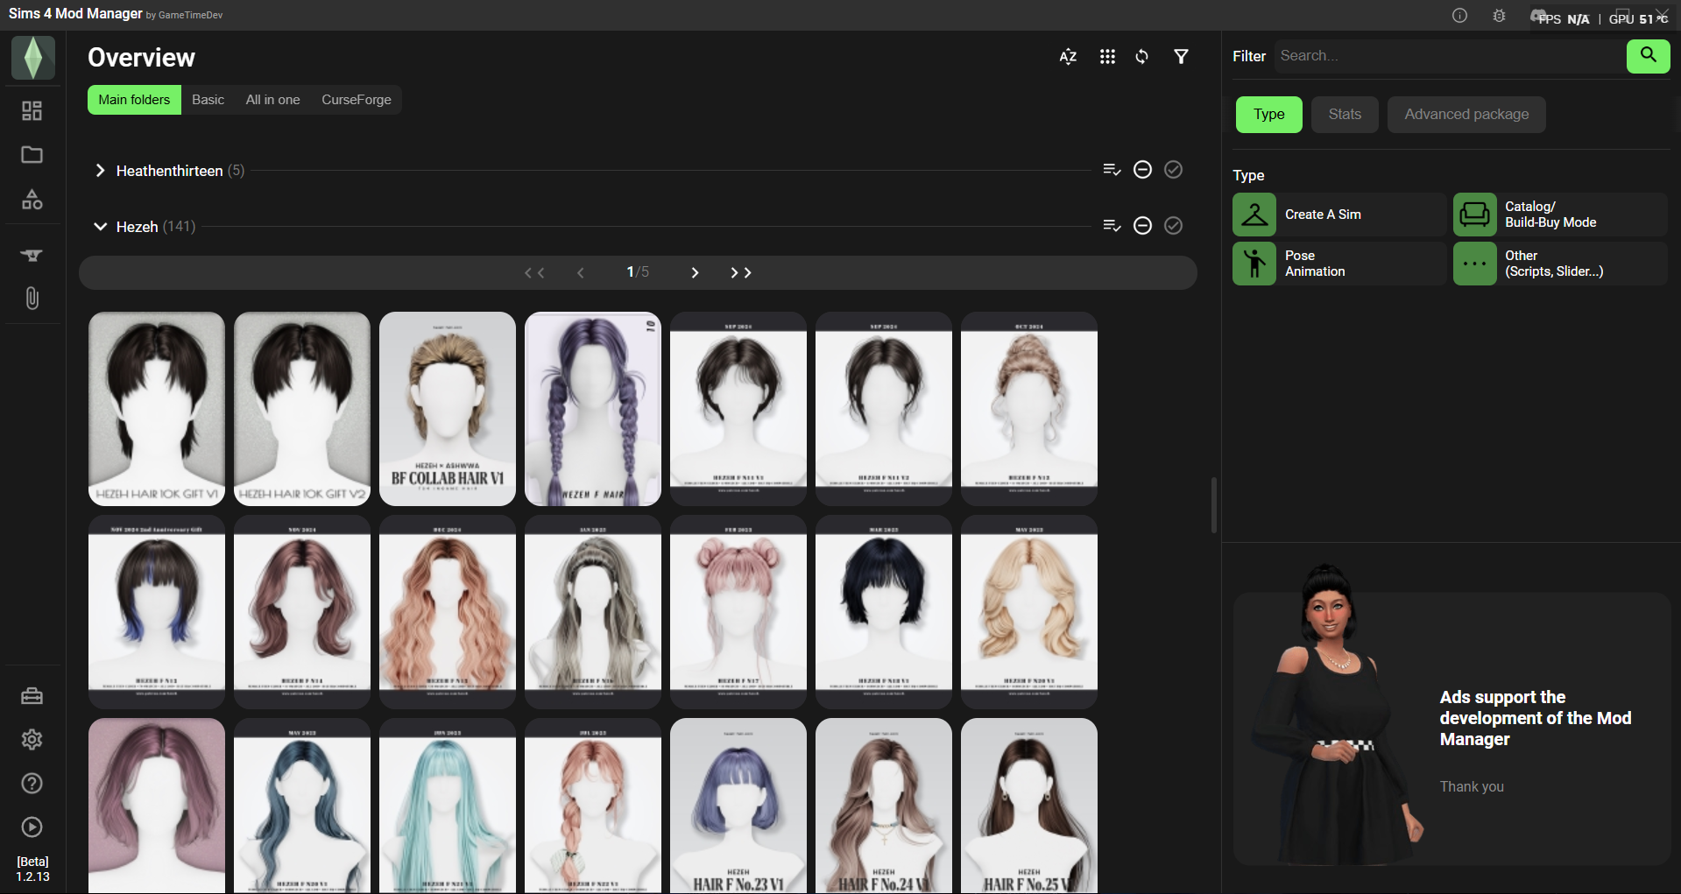The height and width of the screenshot is (894, 1681).
Task: Toggle the Create A Sim type filter
Action: point(1339,215)
